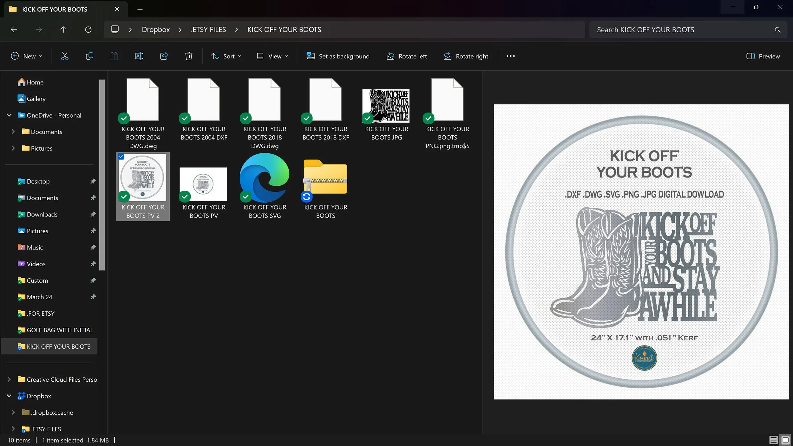This screenshot has height=446, width=793.
Task: Open the View dropdown menu
Action: pyautogui.click(x=272, y=56)
